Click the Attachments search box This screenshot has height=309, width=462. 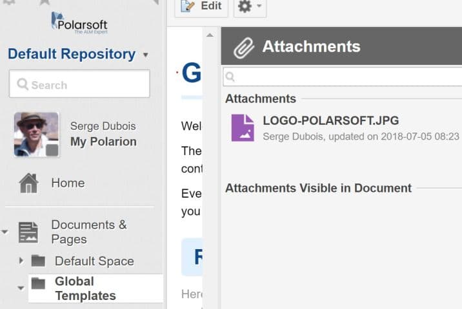click(342, 77)
